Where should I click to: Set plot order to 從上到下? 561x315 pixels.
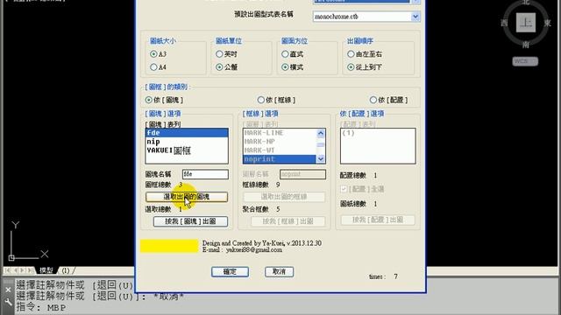[x=351, y=67]
